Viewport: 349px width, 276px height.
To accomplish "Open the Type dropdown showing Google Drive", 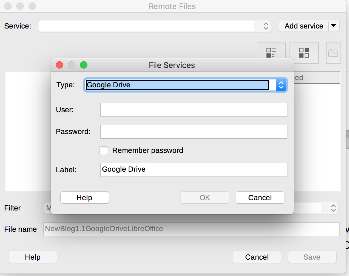I will 281,85.
